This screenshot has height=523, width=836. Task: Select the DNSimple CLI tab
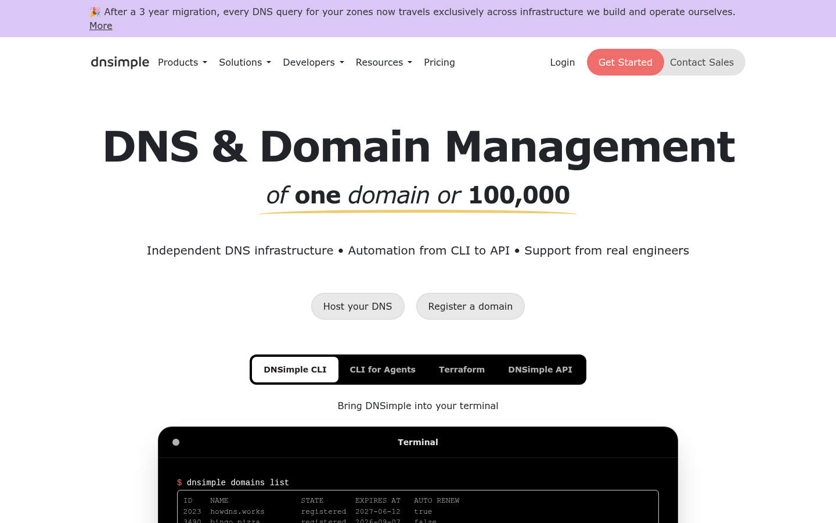tap(295, 370)
